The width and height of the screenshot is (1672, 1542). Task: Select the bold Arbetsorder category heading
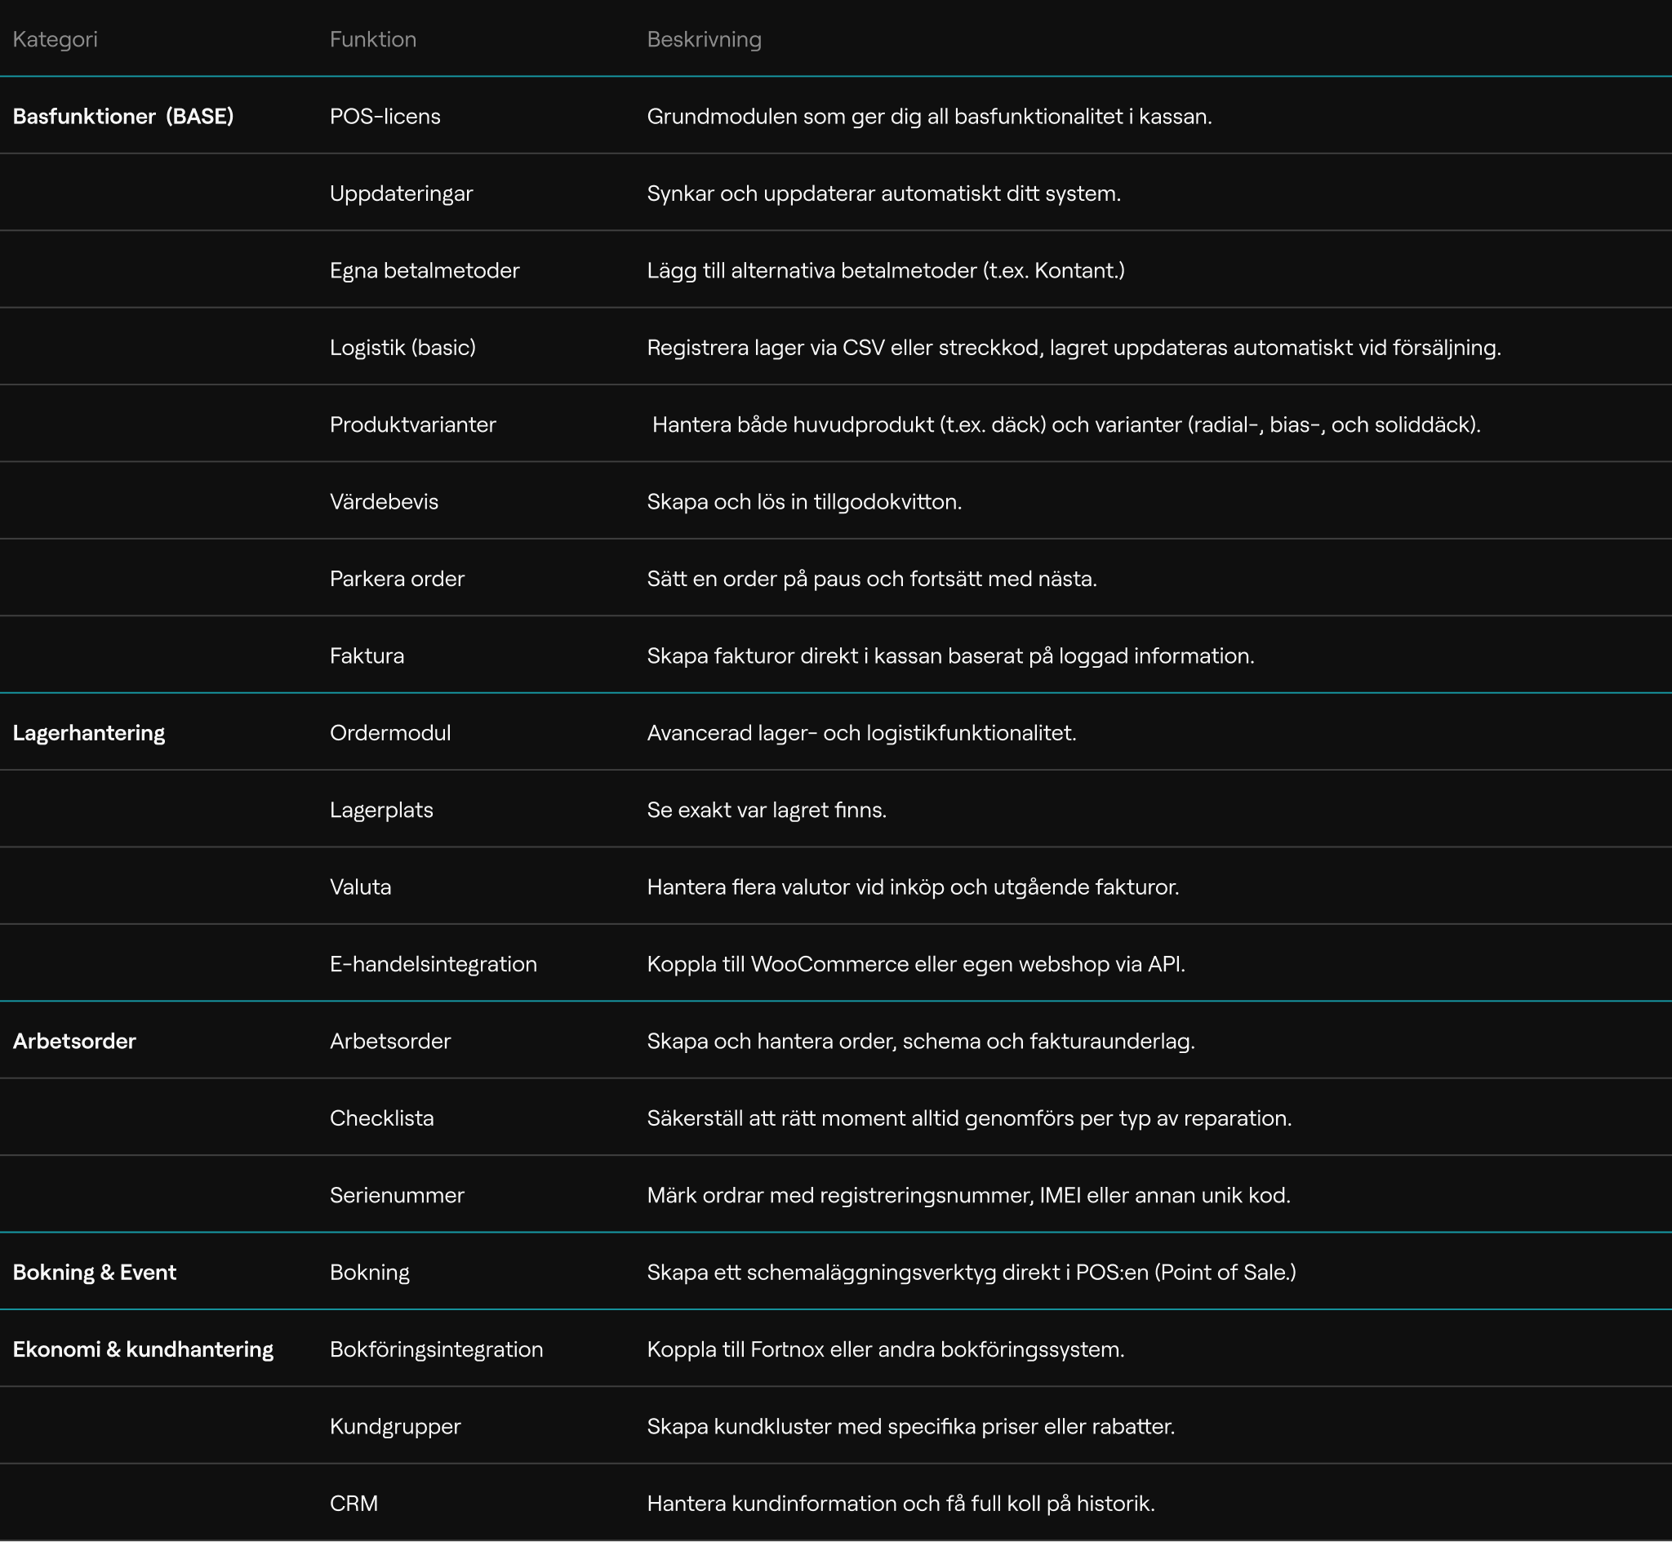(74, 1041)
